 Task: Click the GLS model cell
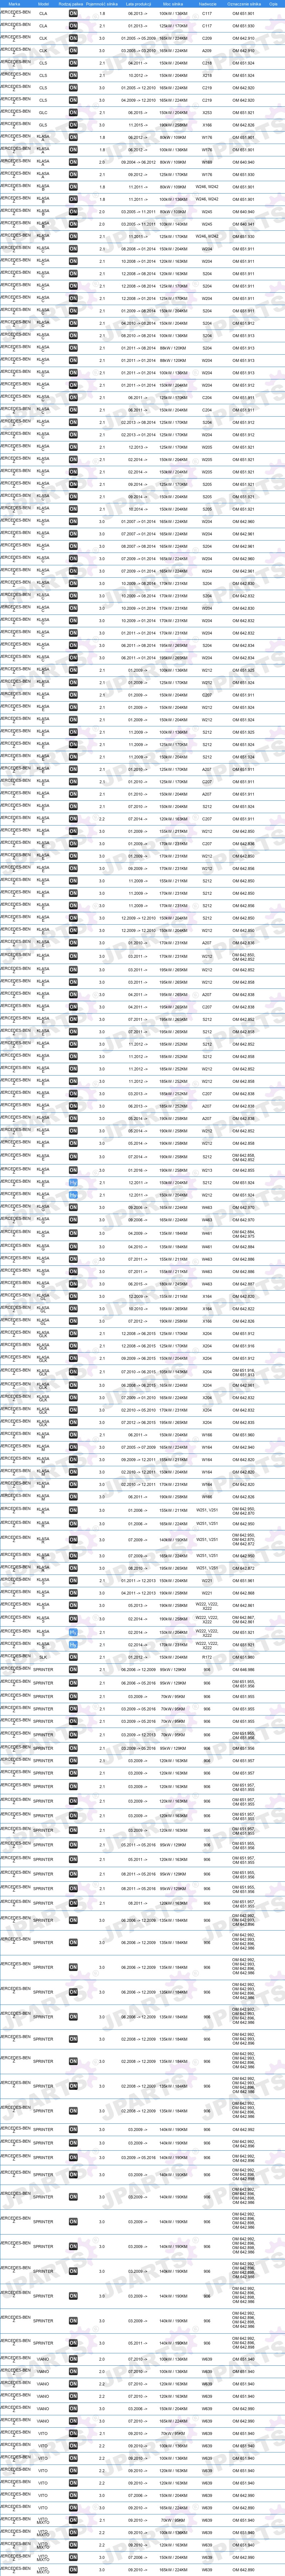pos(43,125)
